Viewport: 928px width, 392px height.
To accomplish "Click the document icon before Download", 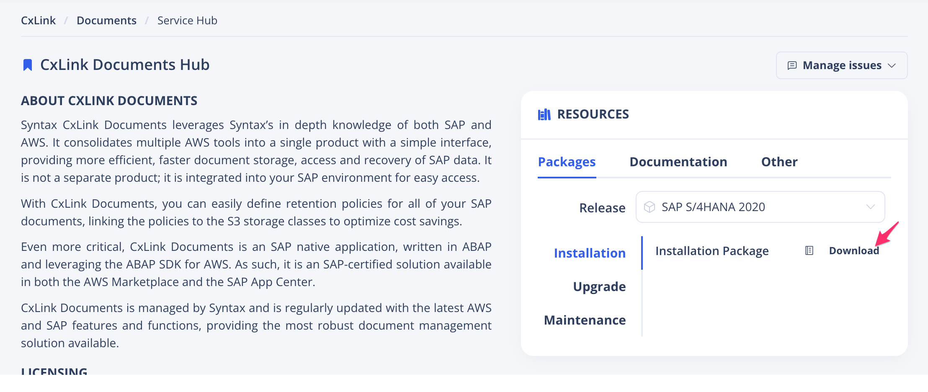I will 809,250.
